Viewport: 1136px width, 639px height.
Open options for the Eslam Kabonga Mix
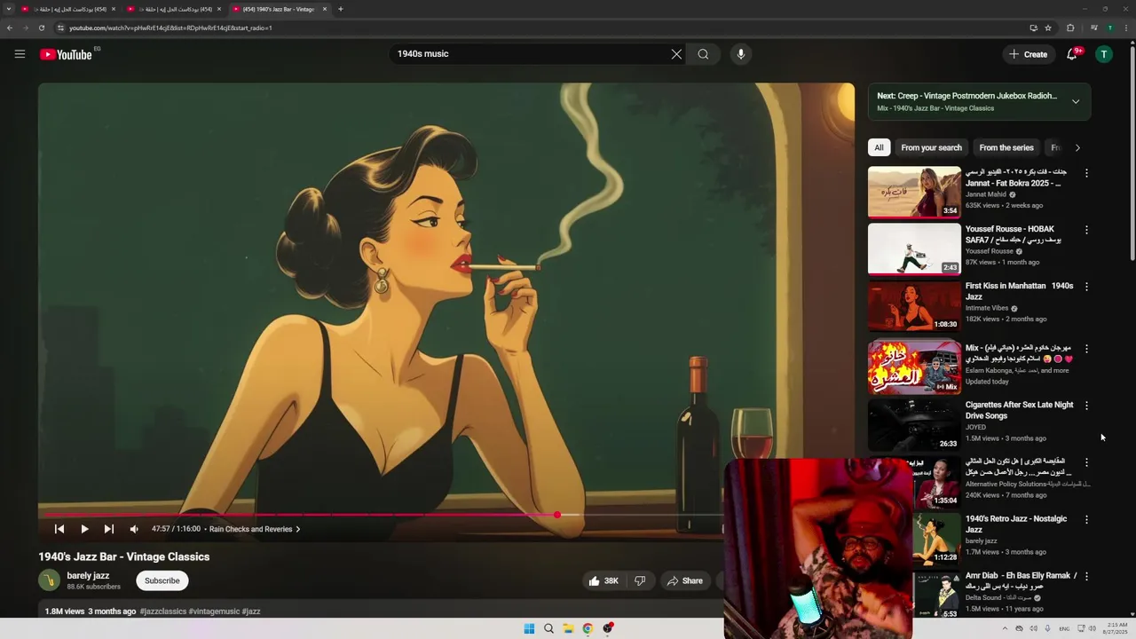point(1086,349)
